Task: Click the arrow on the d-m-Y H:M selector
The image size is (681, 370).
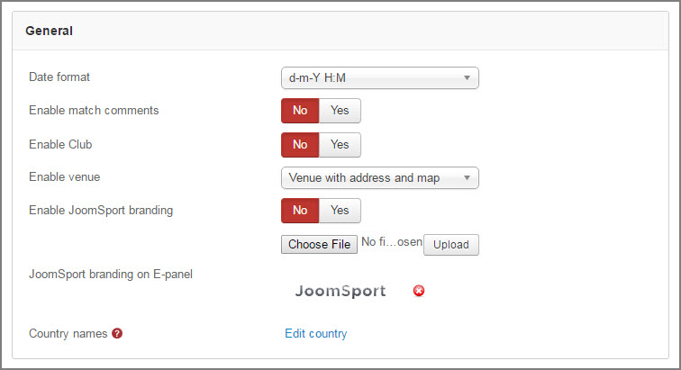Action: pyautogui.click(x=467, y=78)
